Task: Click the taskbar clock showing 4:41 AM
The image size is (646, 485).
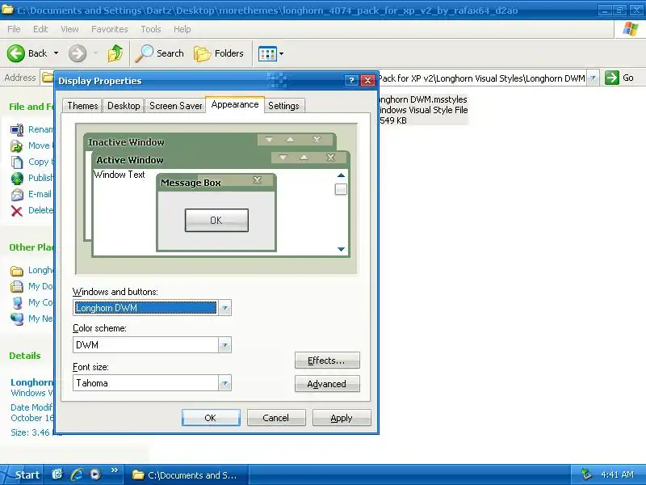Action: (x=617, y=474)
